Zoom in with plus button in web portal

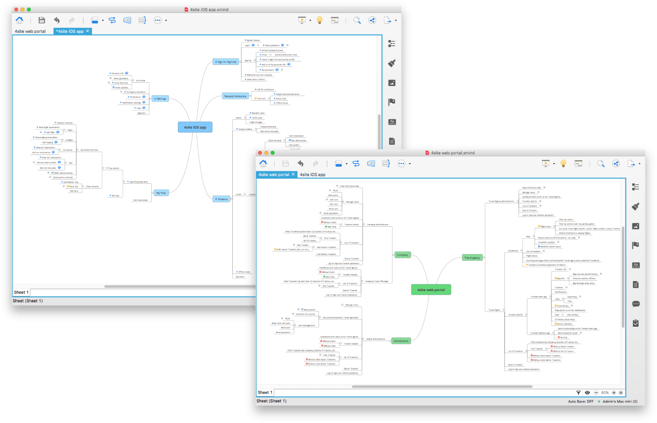[x=614, y=393]
